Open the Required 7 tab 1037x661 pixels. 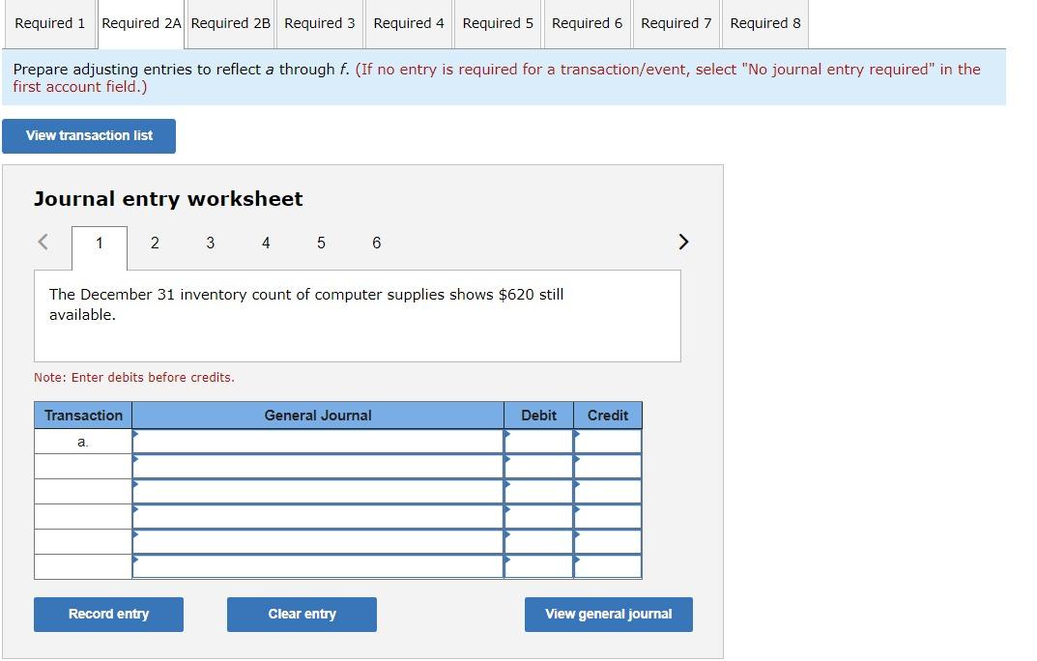(677, 24)
